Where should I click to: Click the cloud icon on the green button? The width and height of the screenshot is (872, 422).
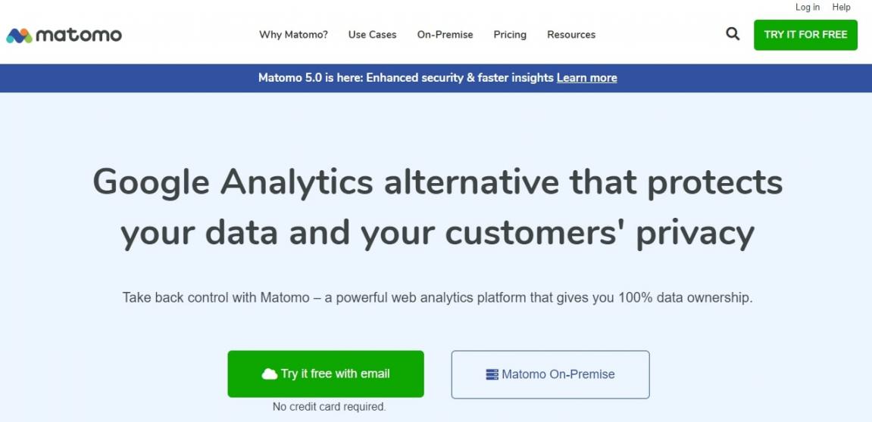click(270, 374)
